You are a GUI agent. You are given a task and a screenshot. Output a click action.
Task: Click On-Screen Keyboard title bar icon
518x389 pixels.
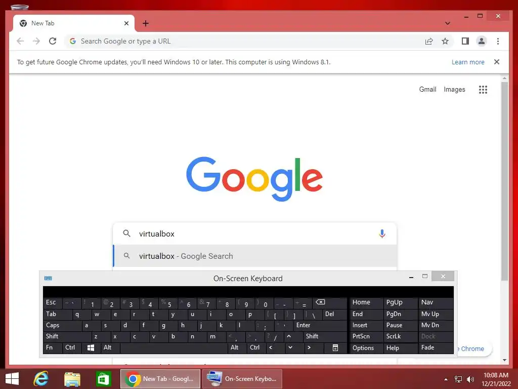point(48,278)
